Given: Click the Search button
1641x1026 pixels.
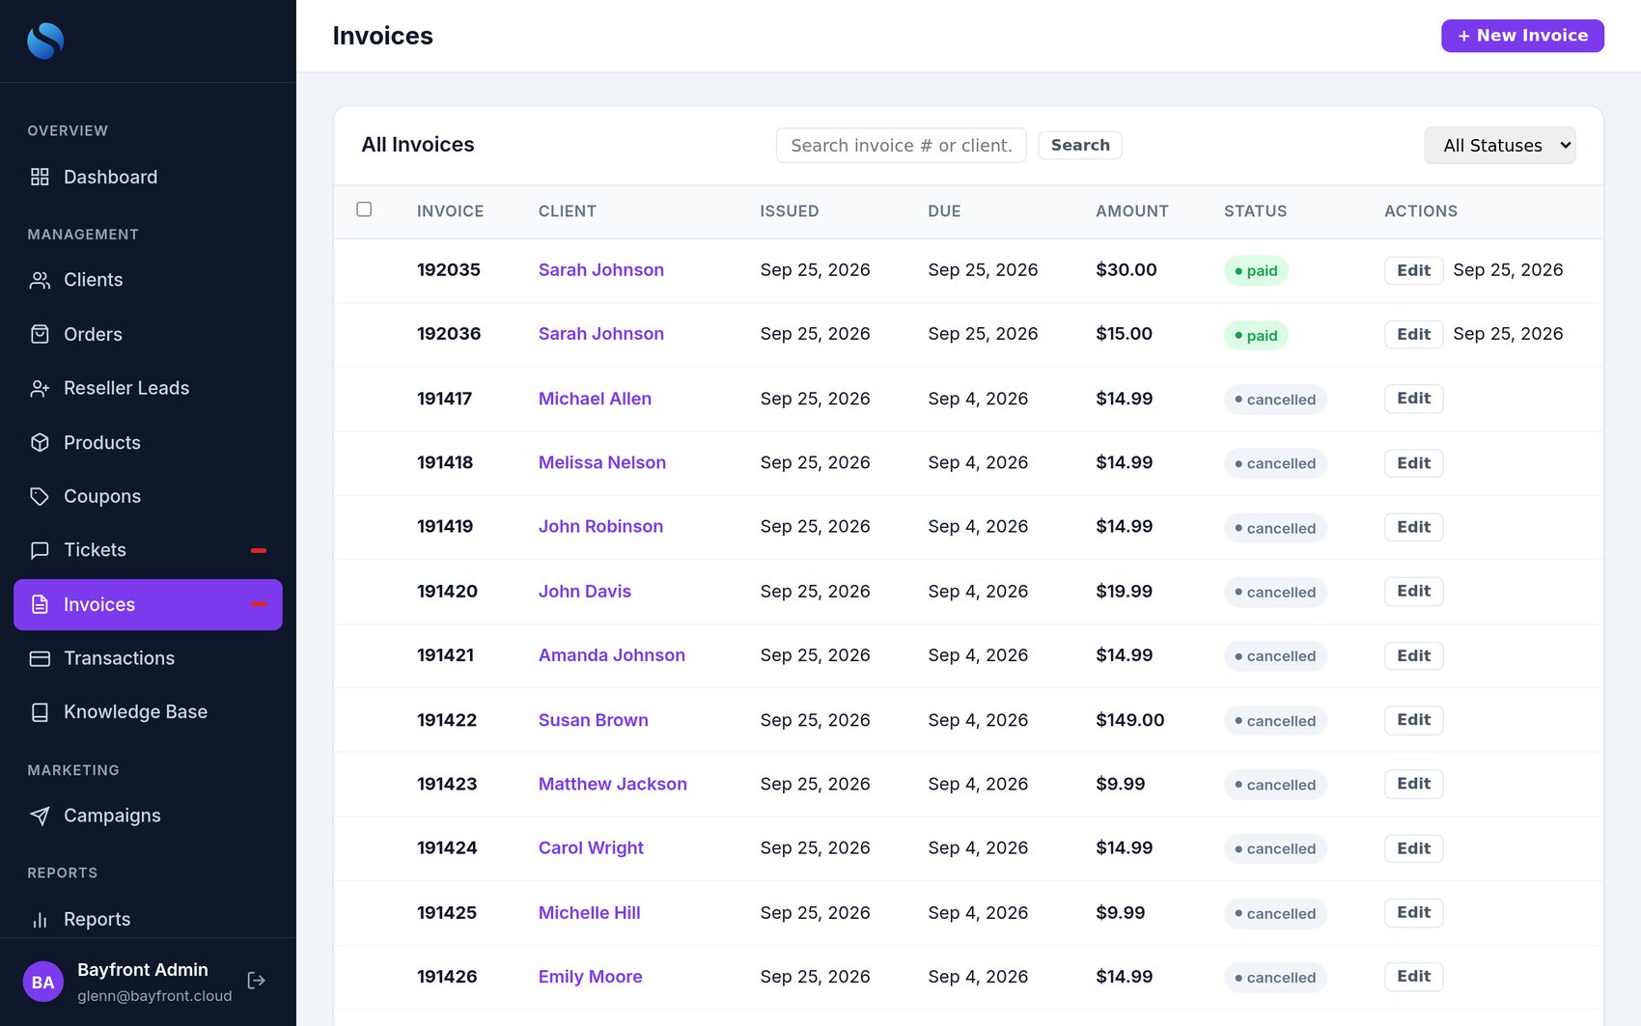Looking at the screenshot, I should tap(1080, 145).
